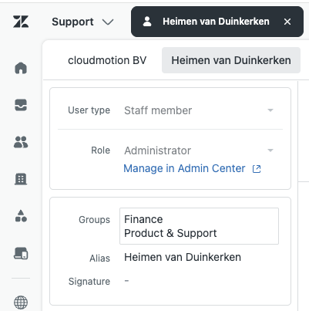309x311 pixels.
Task: Open the Customers people icon
Action: click(x=21, y=142)
